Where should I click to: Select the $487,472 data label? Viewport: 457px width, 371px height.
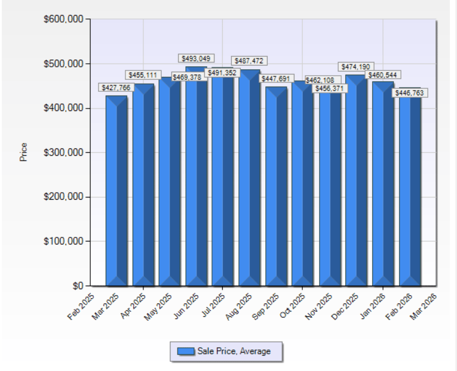click(249, 61)
